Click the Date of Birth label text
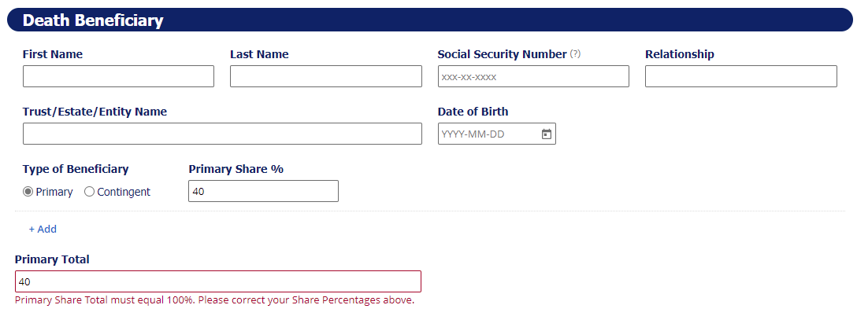 click(473, 112)
